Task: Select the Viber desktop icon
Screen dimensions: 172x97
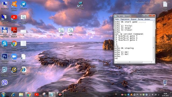Action: coord(5,84)
